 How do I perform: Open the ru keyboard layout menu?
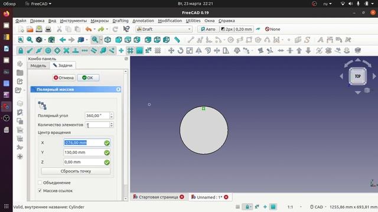[x=327, y=4]
